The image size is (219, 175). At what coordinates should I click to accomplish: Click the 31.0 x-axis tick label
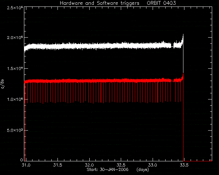tap(26, 165)
